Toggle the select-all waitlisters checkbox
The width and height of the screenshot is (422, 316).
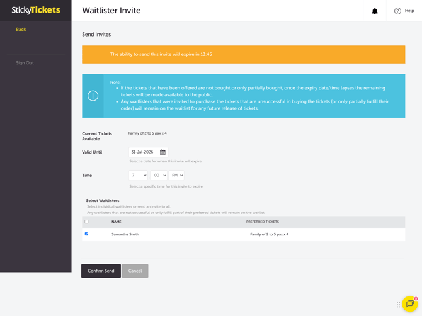86,222
